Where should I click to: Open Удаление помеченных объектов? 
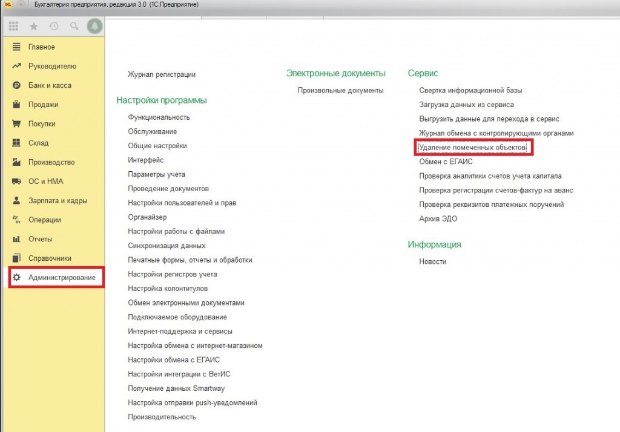coord(472,148)
